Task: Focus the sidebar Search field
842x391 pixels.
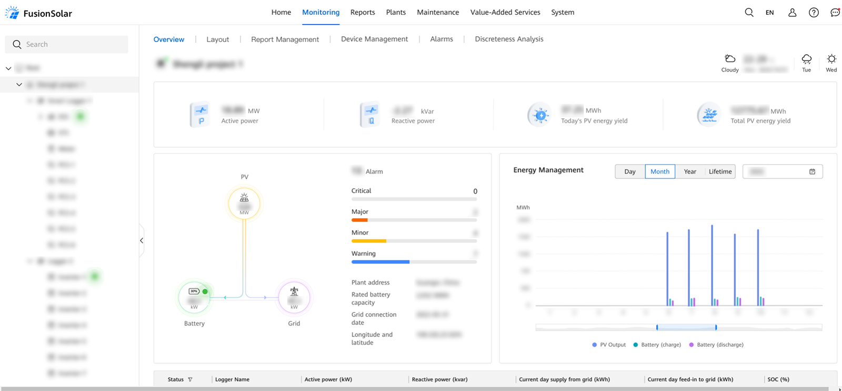Action: pos(67,45)
